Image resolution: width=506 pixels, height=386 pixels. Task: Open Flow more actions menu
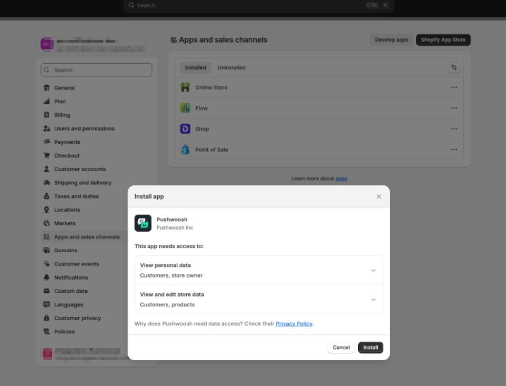tap(454, 108)
